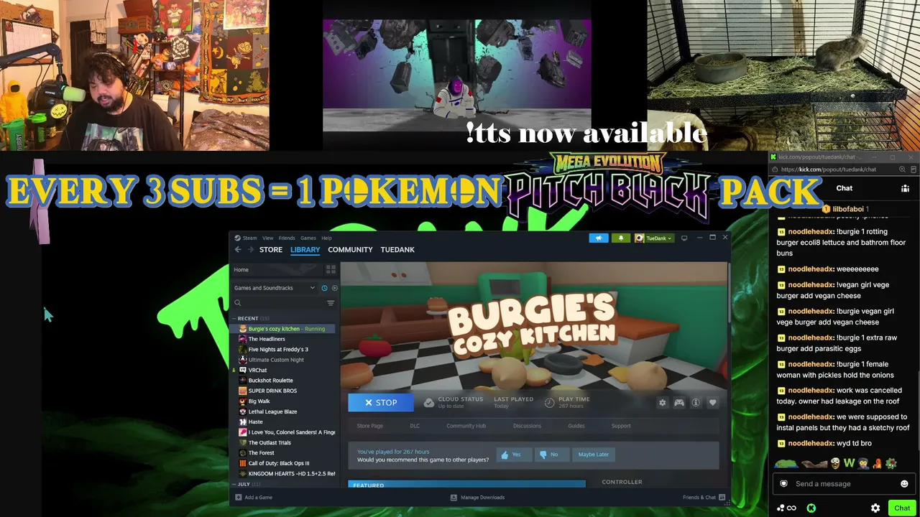Click the chat identity shield icon
Screen dimensions: 920x517
[x=784, y=484]
